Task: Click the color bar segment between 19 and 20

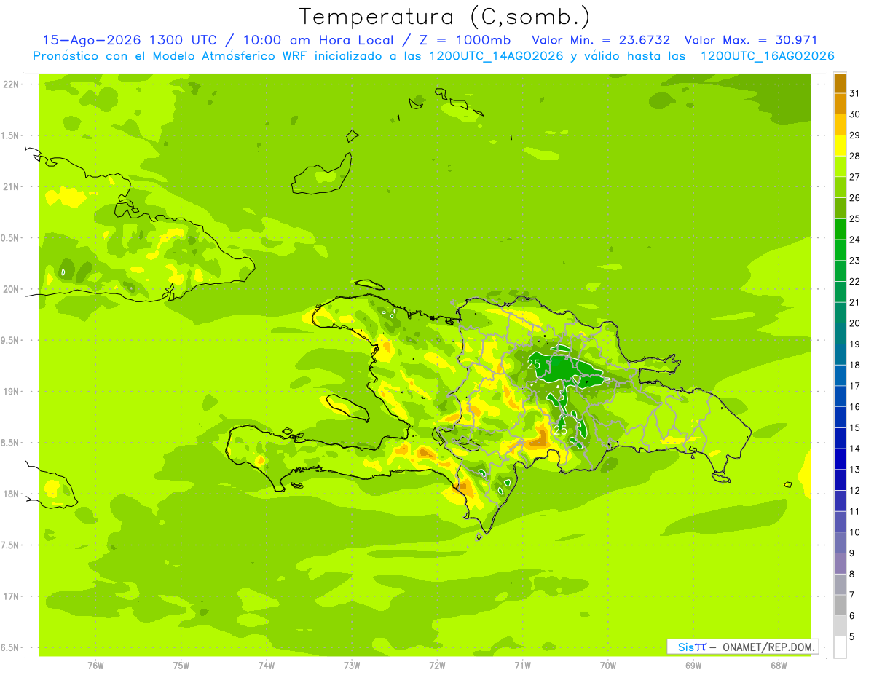Action: (x=840, y=333)
